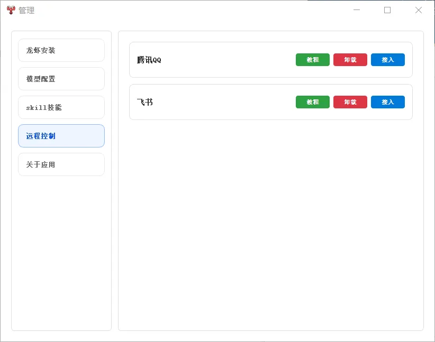Image resolution: width=435 pixels, height=342 pixels.
Task: Open the 龙虾安装 sidebar section
Action: (x=61, y=50)
